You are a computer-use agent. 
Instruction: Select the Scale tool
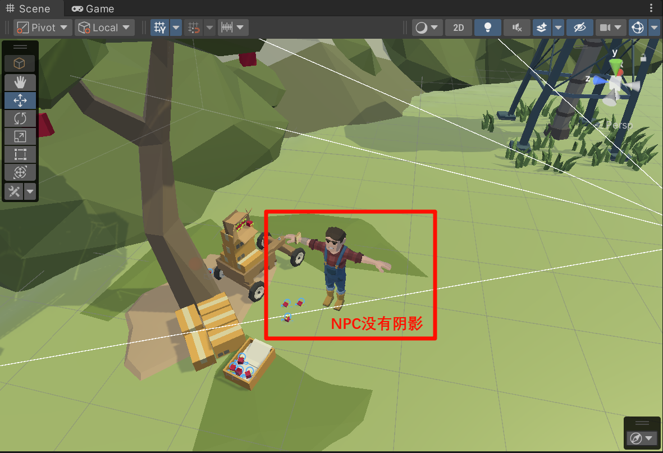tap(20, 136)
